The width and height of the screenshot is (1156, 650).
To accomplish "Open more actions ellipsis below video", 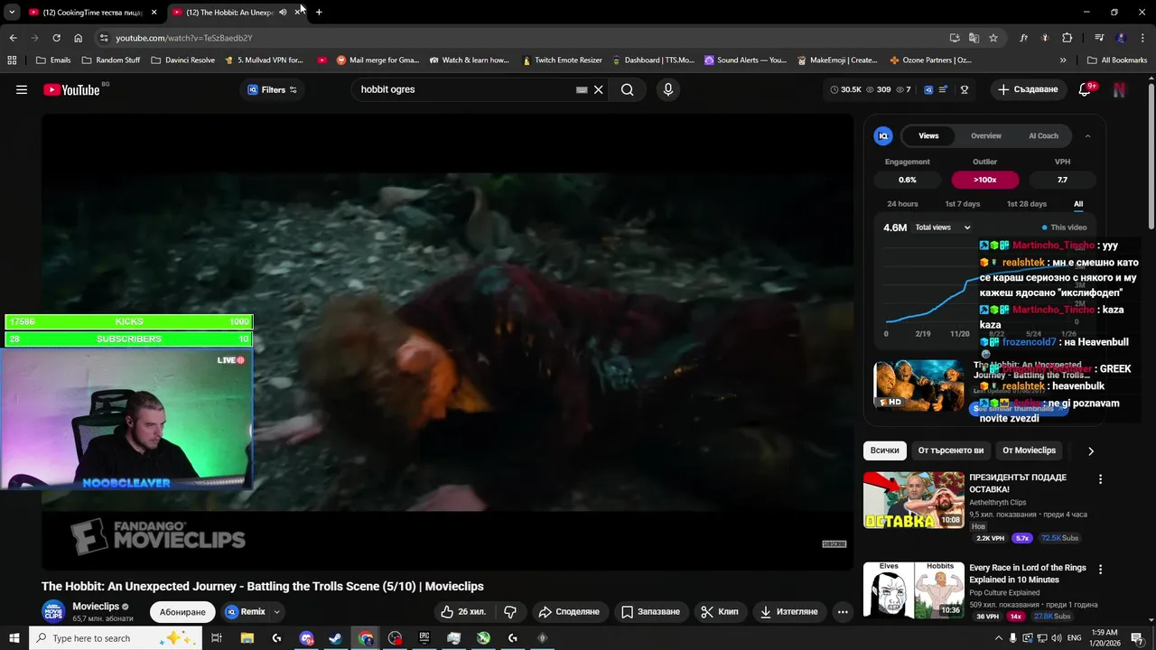I will pos(843,611).
